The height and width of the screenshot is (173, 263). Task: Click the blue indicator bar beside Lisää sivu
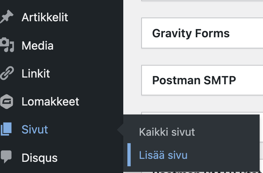coord(129,155)
